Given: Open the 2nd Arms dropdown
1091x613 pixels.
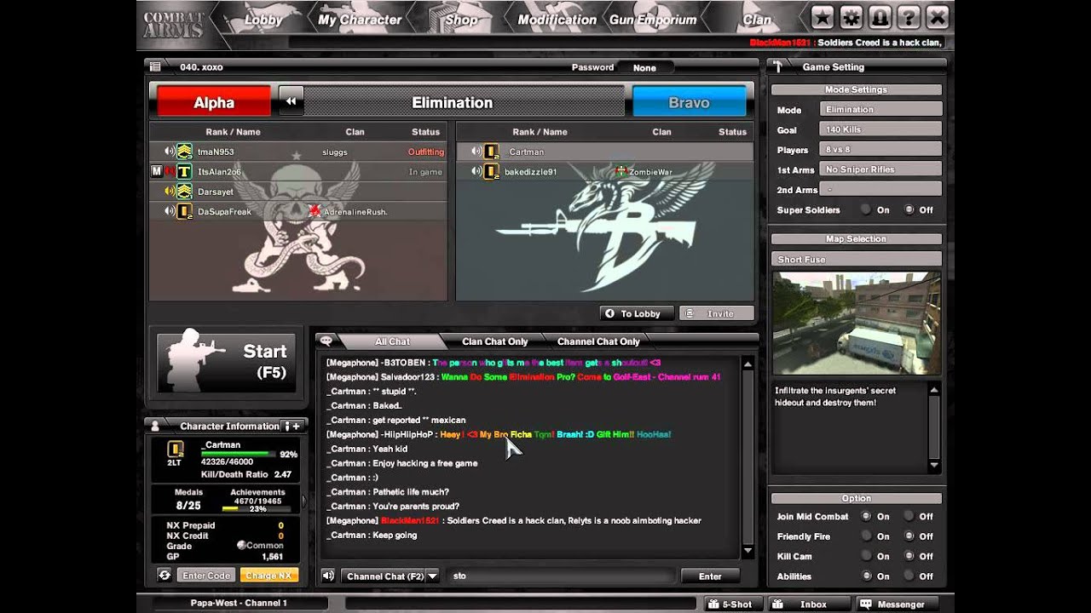Looking at the screenshot, I should (880, 189).
